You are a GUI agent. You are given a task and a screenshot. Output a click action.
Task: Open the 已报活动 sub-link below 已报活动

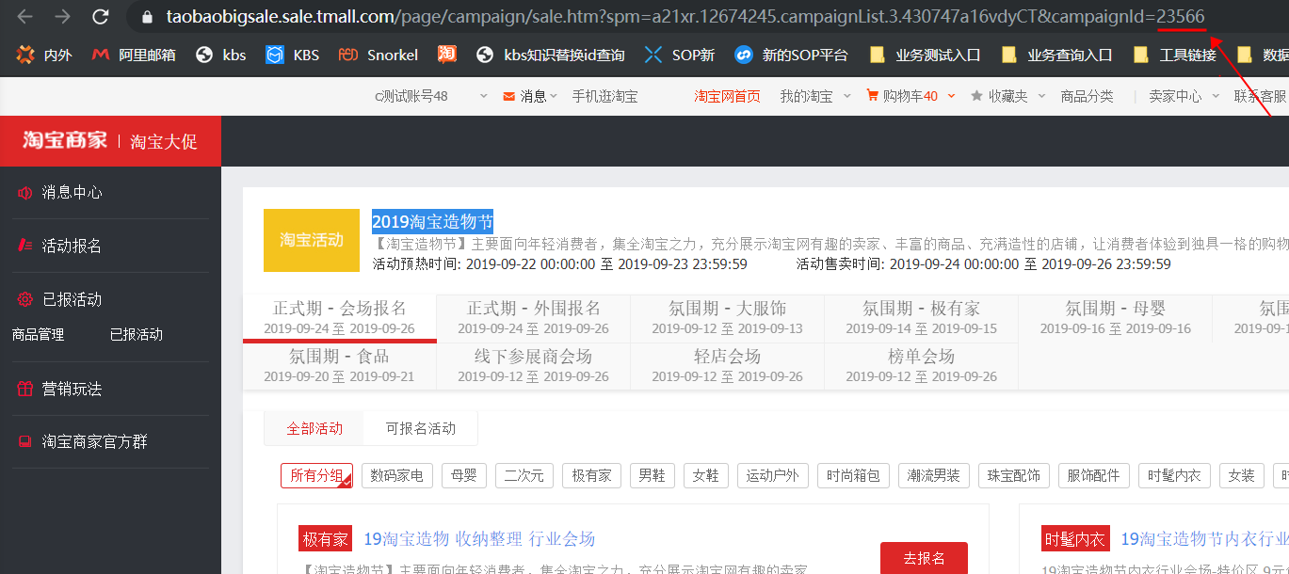137,334
